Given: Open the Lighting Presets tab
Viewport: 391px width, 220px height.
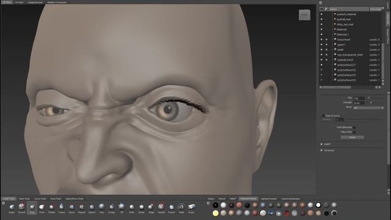Looking at the screenshot, I should tap(269, 199).
